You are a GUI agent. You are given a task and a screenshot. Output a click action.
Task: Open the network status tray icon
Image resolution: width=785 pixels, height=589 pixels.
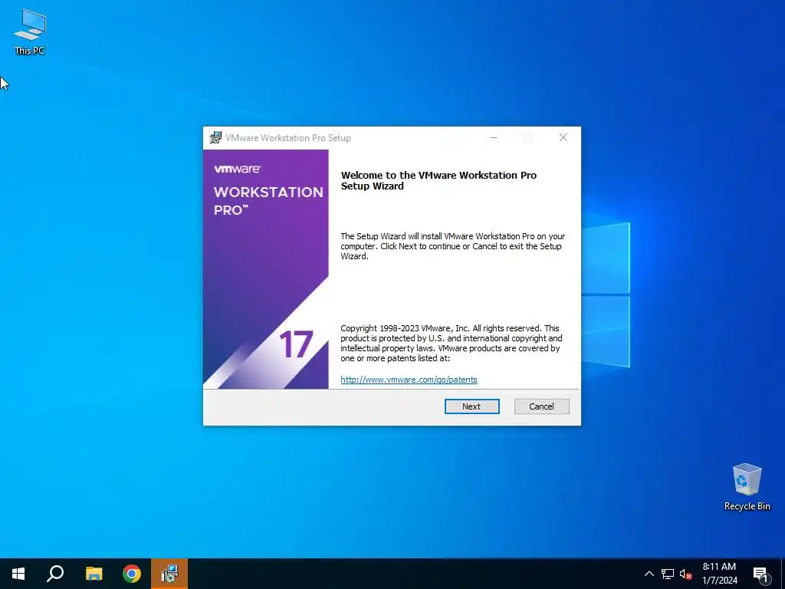pos(668,574)
